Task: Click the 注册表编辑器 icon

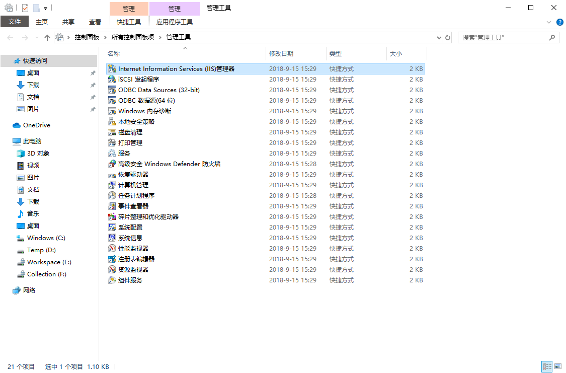Action: (x=112, y=259)
